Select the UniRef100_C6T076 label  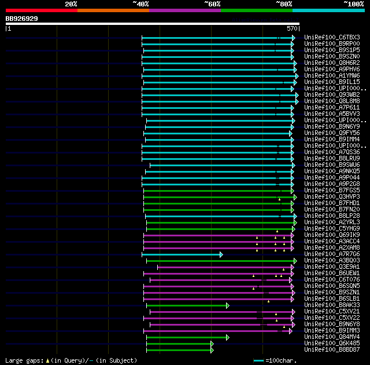pyautogui.click(x=332, y=280)
